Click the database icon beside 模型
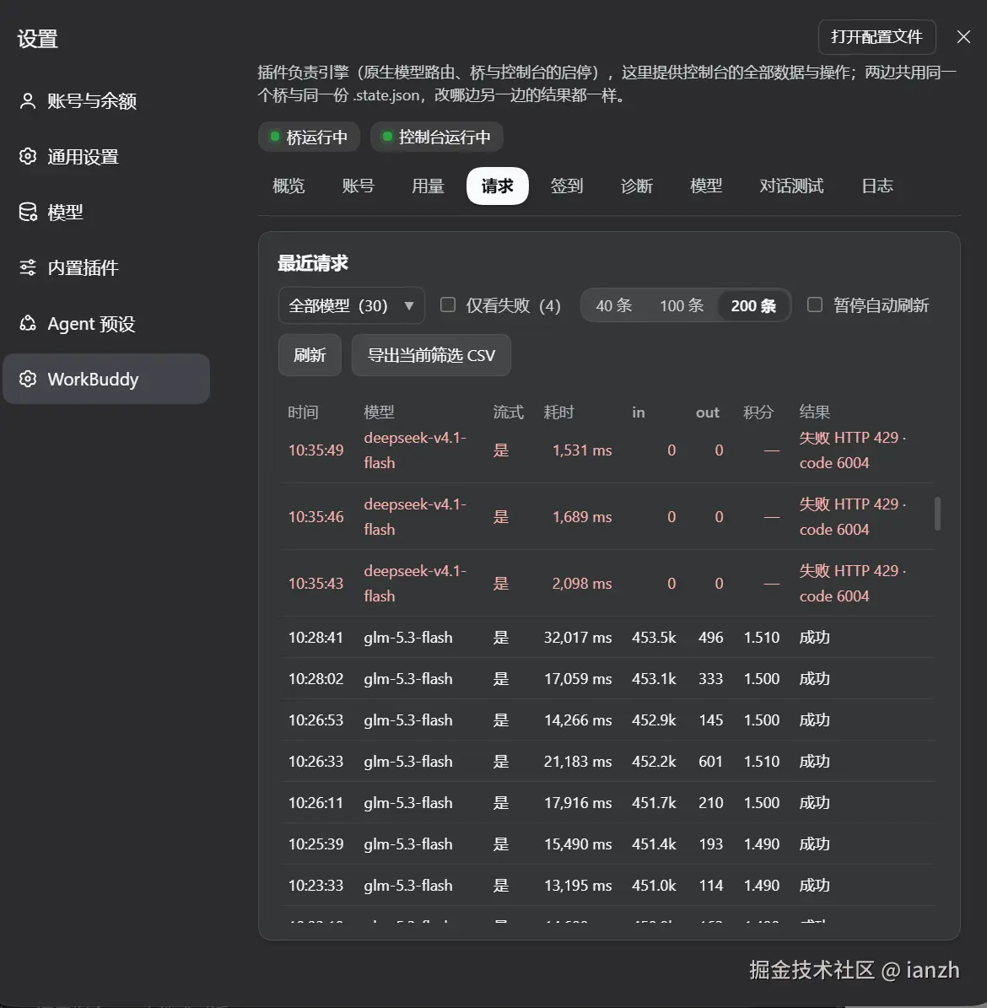987x1008 pixels. [x=28, y=212]
